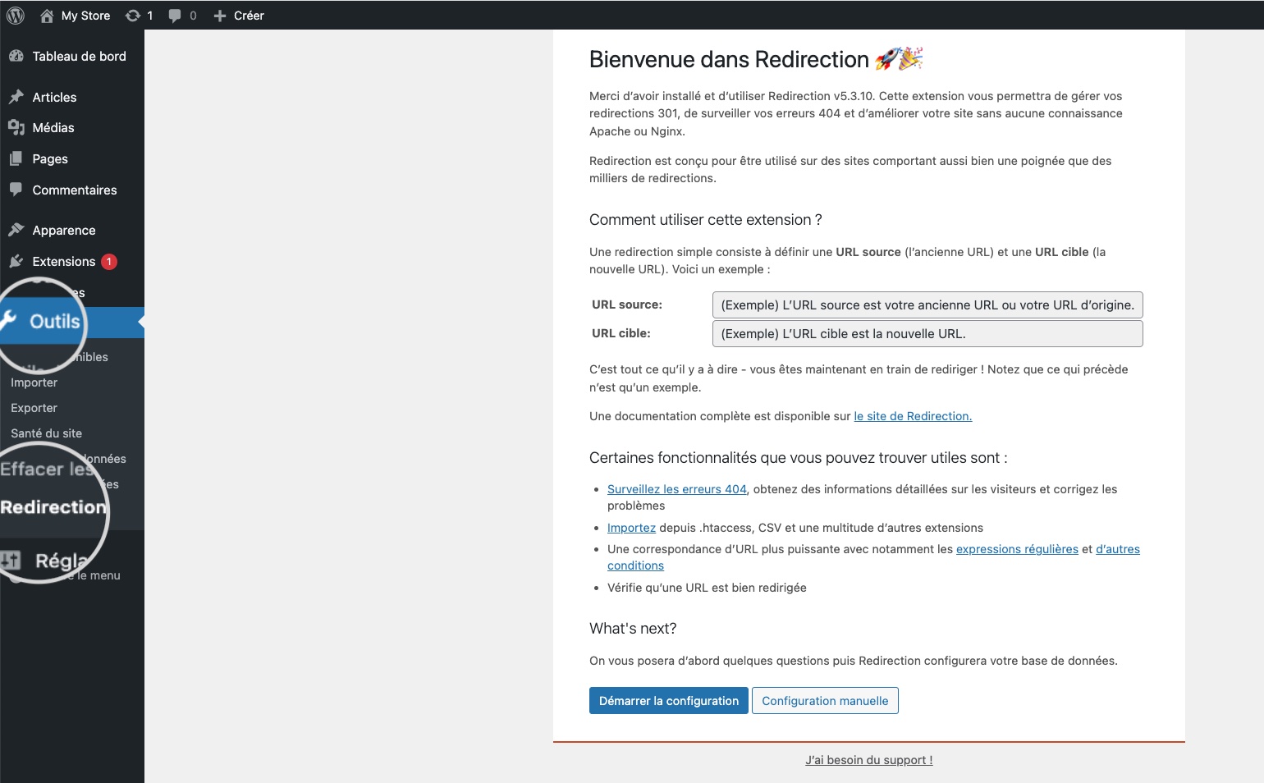The image size is (1264, 783).
Task: Open the Pages menu
Action: (x=72, y=158)
